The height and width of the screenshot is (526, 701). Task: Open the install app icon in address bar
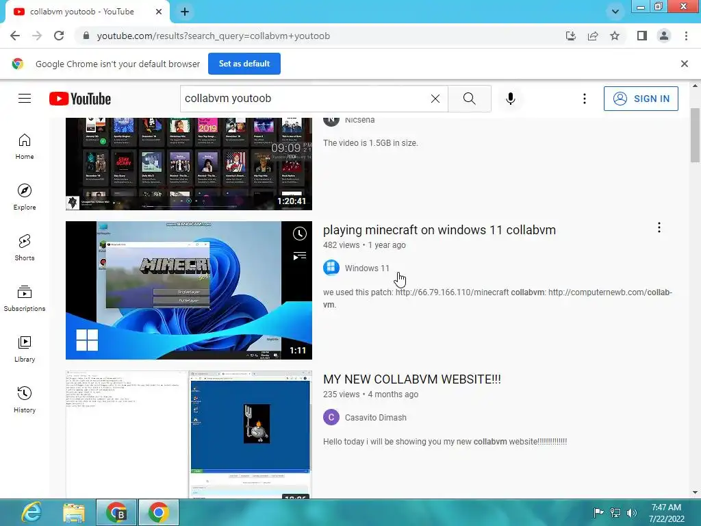point(570,36)
